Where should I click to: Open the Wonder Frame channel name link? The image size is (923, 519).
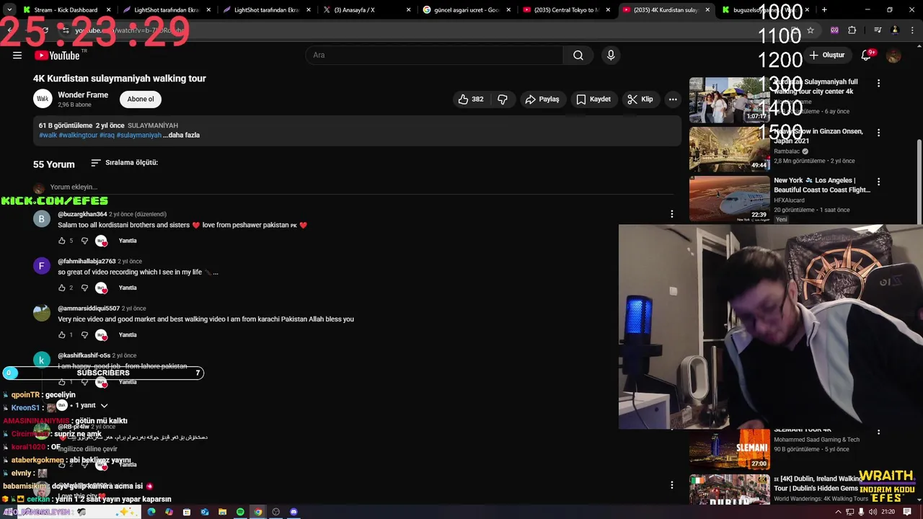tap(83, 95)
